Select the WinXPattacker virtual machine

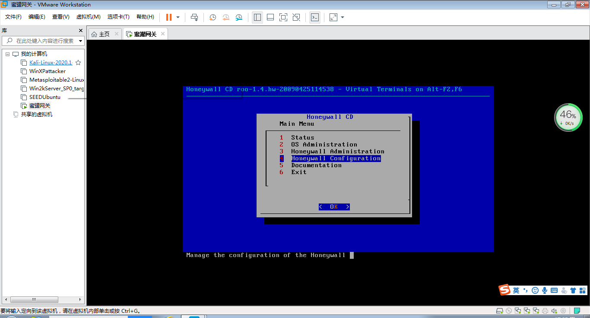pyautogui.click(x=48, y=71)
